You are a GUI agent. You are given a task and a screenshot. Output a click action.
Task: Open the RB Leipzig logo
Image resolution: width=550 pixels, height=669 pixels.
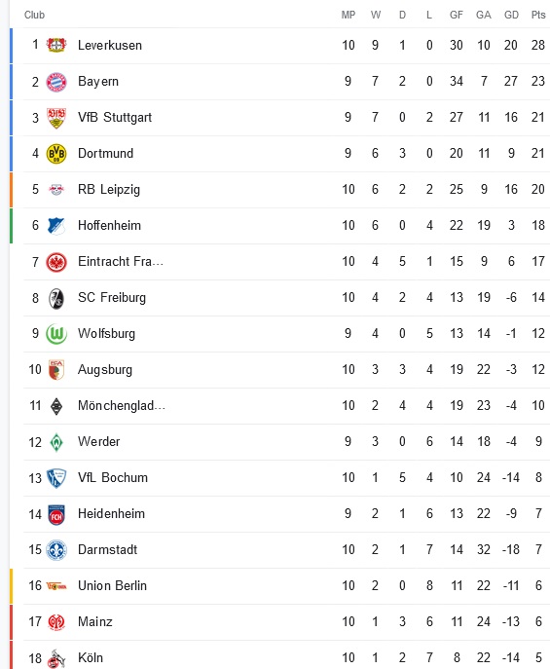[x=56, y=190]
